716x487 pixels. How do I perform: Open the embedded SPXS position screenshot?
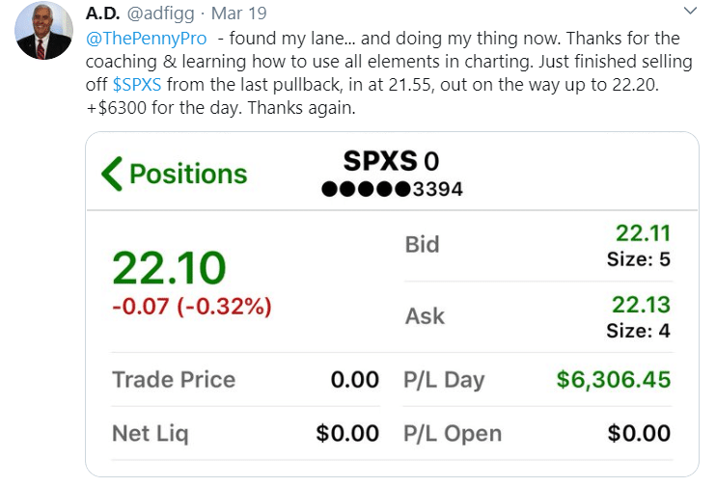point(392,305)
